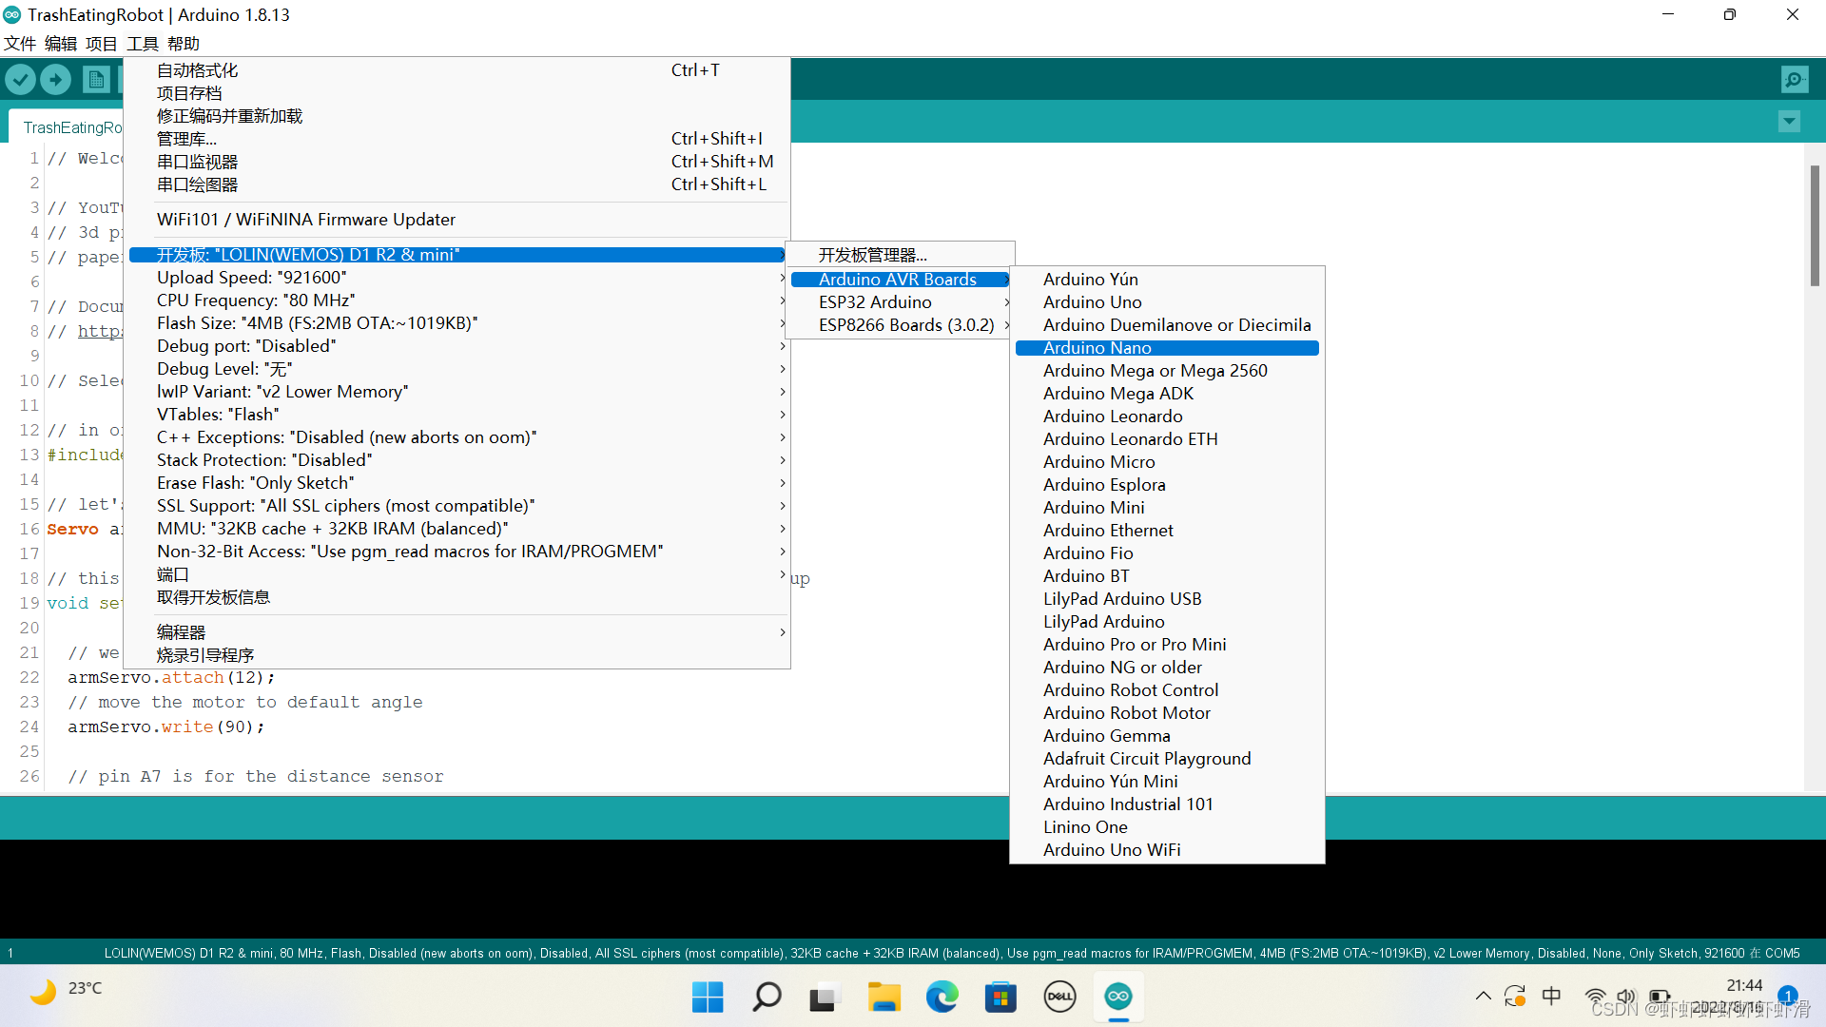Open the Task View taskbar icon
1826x1027 pixels.
(824, 997)
